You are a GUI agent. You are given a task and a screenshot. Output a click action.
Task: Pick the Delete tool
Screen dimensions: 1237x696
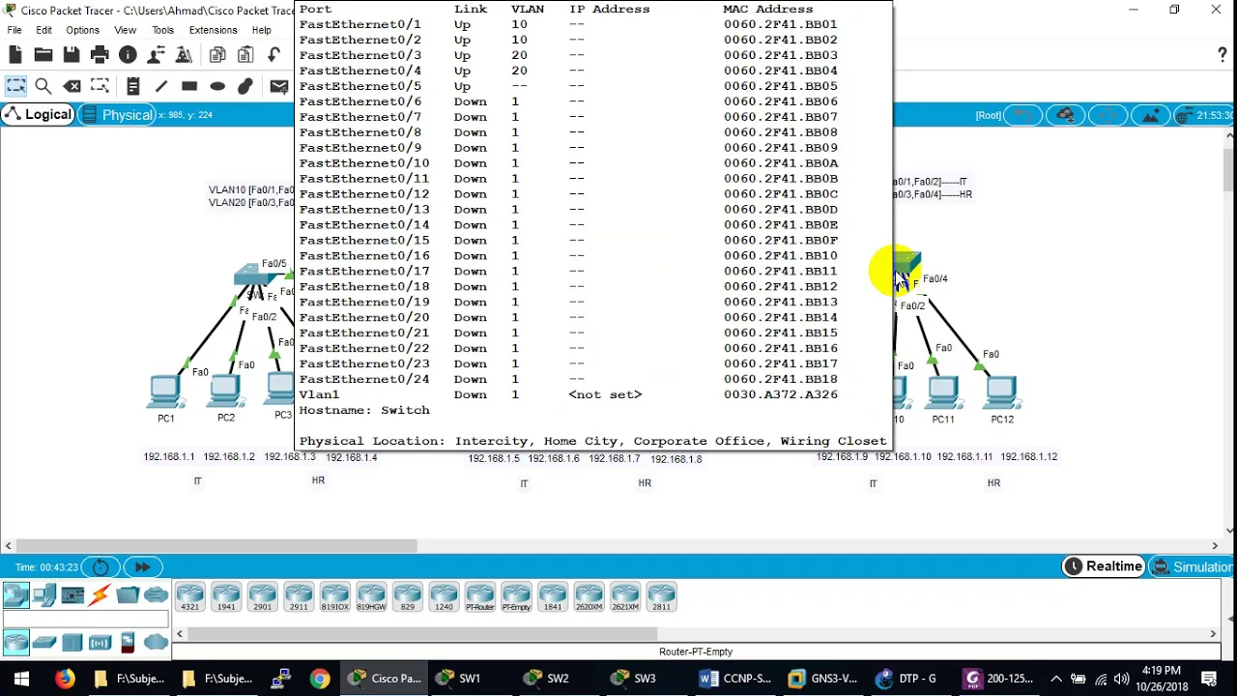[72, 87]
